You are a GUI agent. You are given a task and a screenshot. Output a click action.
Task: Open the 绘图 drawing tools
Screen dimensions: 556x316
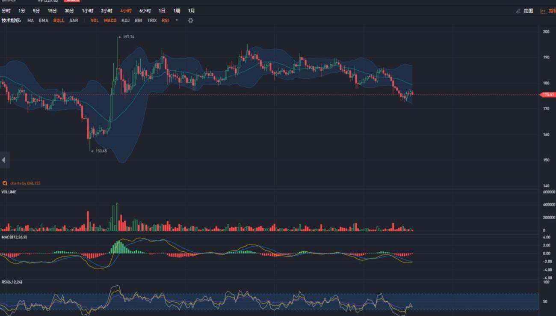pyautogui.click(x=525, y=11)
